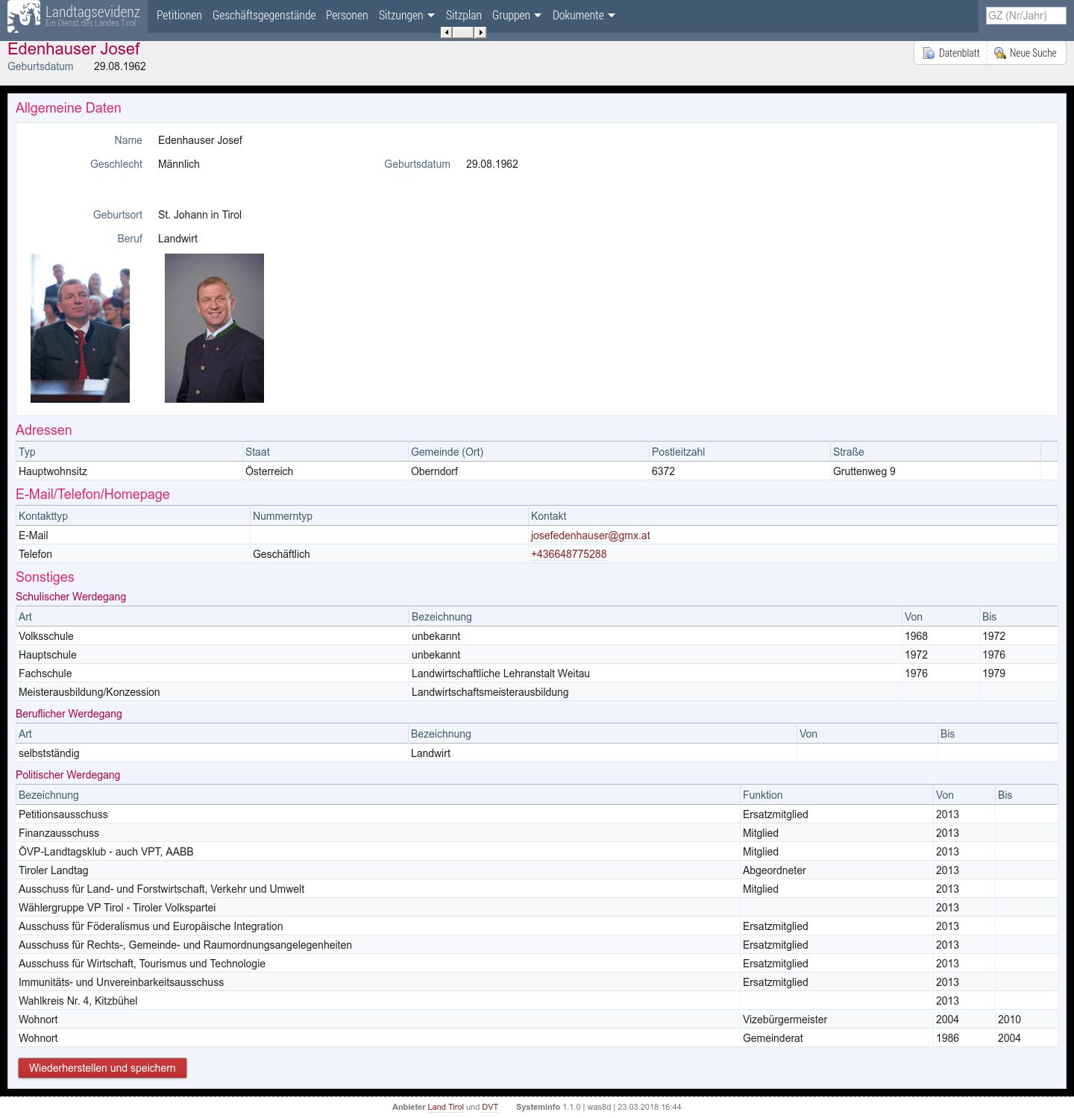This screenshot has height=1118, width=1074.
Task: Select the Gruttenweg 9 street cell
Action: point(935,471)
